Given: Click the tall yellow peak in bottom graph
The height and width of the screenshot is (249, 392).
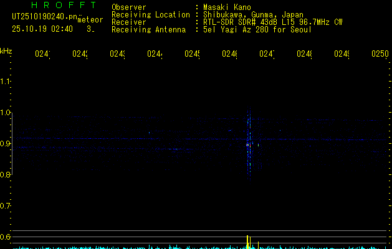Looking at the screenshot, I should (x=247, y=242).
